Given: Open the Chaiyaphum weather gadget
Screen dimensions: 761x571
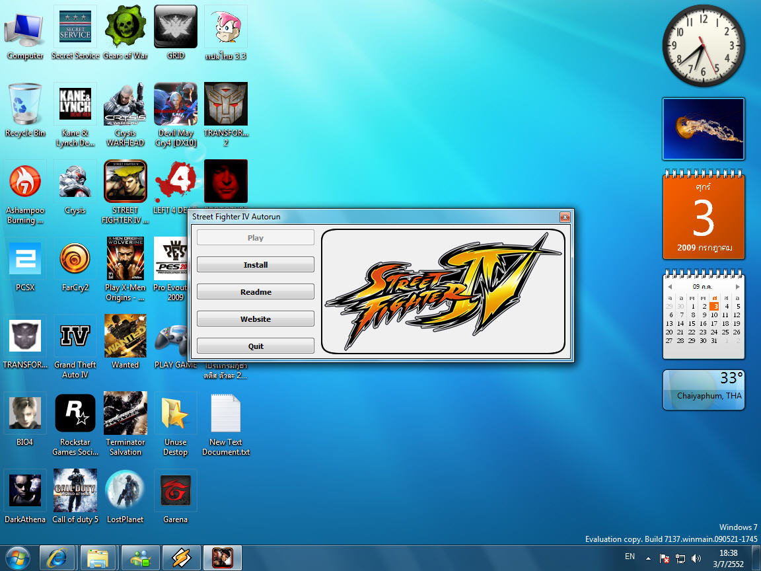Looking at the screenshot, I should pyautogui.click(x=704, y=390).
